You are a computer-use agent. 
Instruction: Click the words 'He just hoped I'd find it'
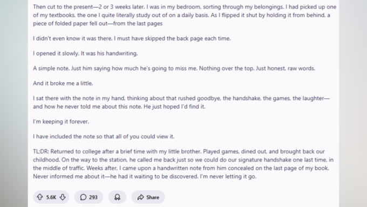click(x=174, y=106)
